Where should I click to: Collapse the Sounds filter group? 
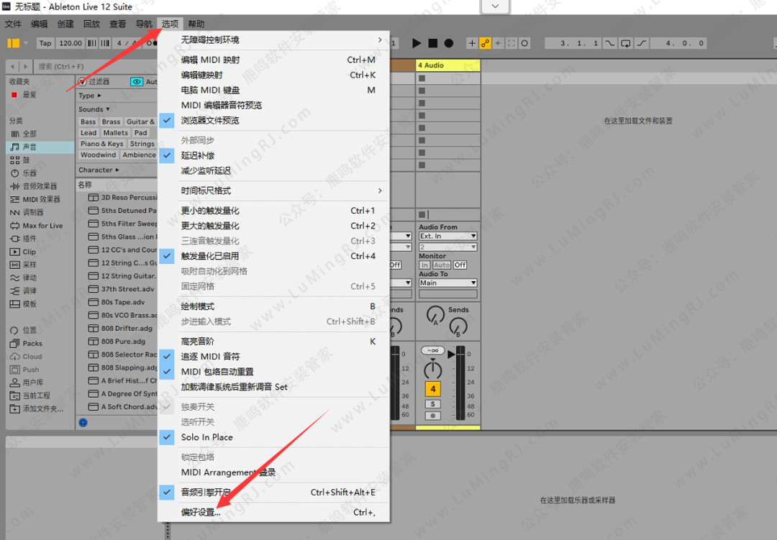[94, 109]
